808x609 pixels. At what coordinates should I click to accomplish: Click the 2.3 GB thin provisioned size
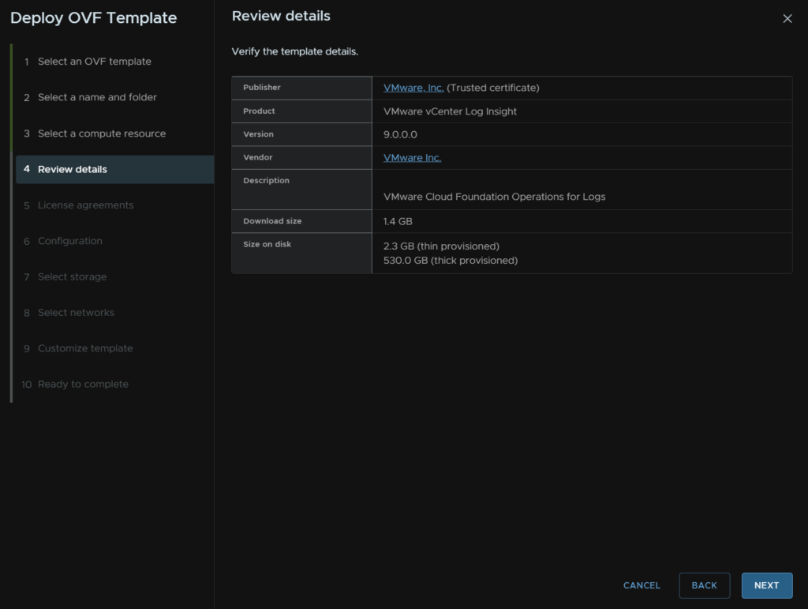441,246
